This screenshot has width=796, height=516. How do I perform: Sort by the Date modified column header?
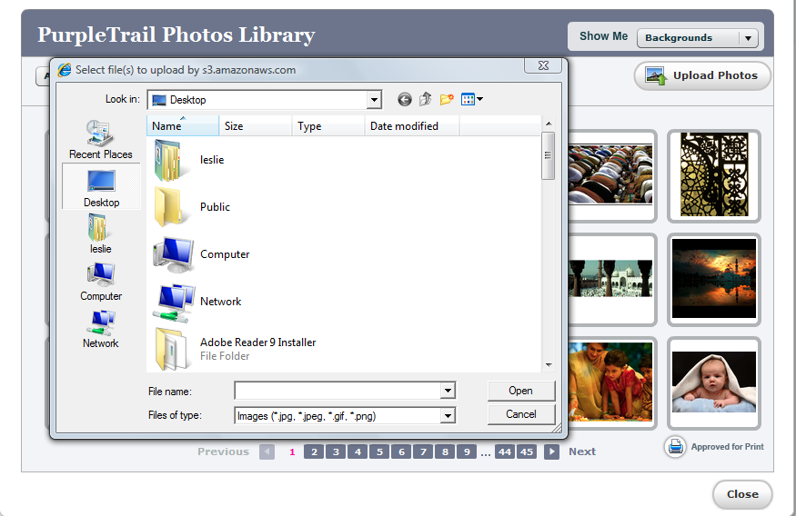coord(412,125)
